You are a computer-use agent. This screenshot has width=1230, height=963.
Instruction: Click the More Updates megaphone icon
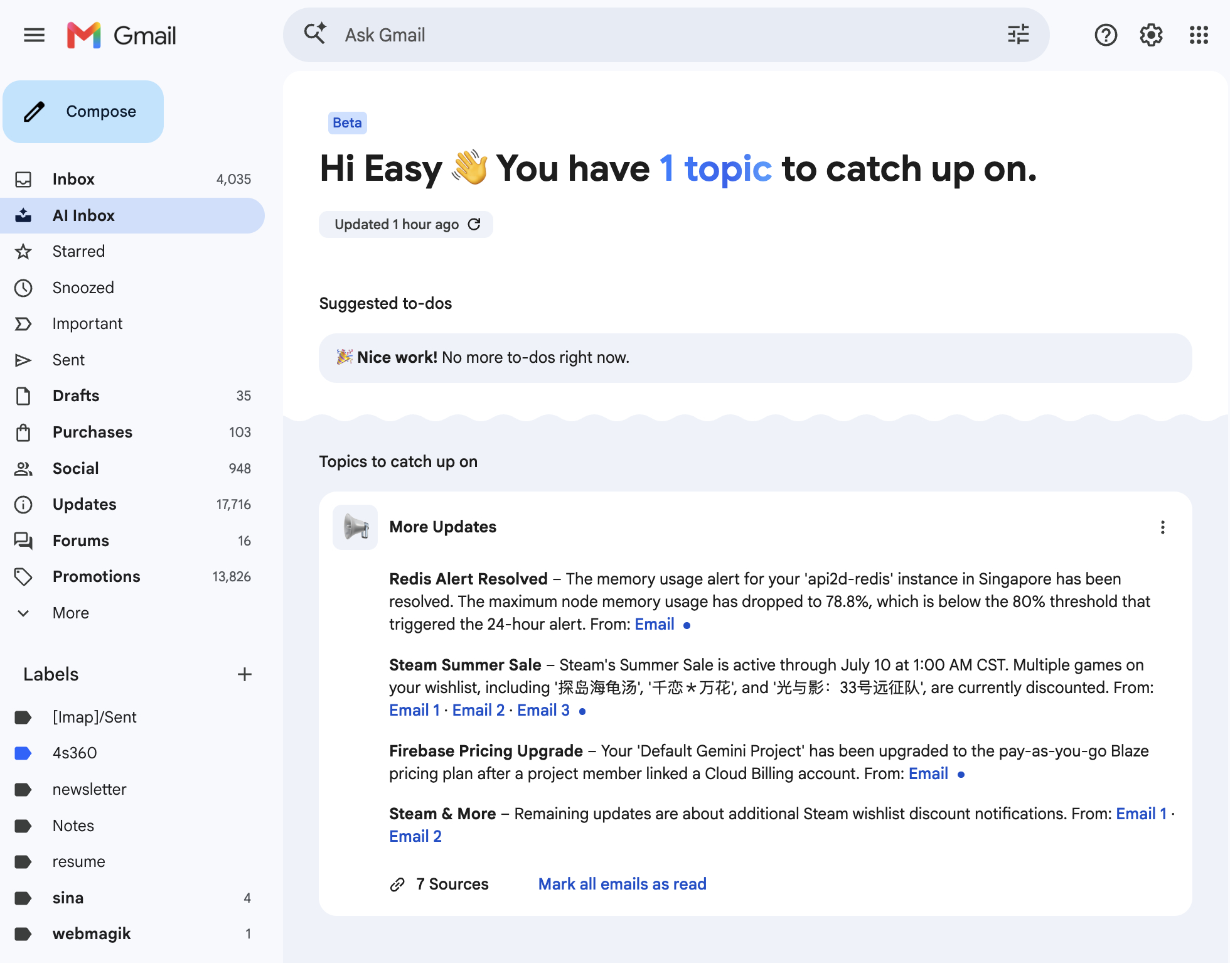(355, 527)
